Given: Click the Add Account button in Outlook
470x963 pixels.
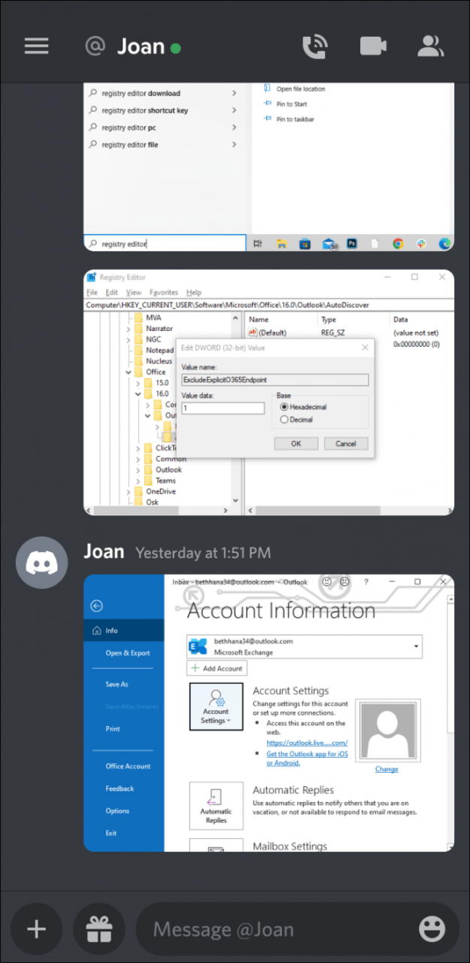Looking at the screenshot, I should tap(217, 668).
